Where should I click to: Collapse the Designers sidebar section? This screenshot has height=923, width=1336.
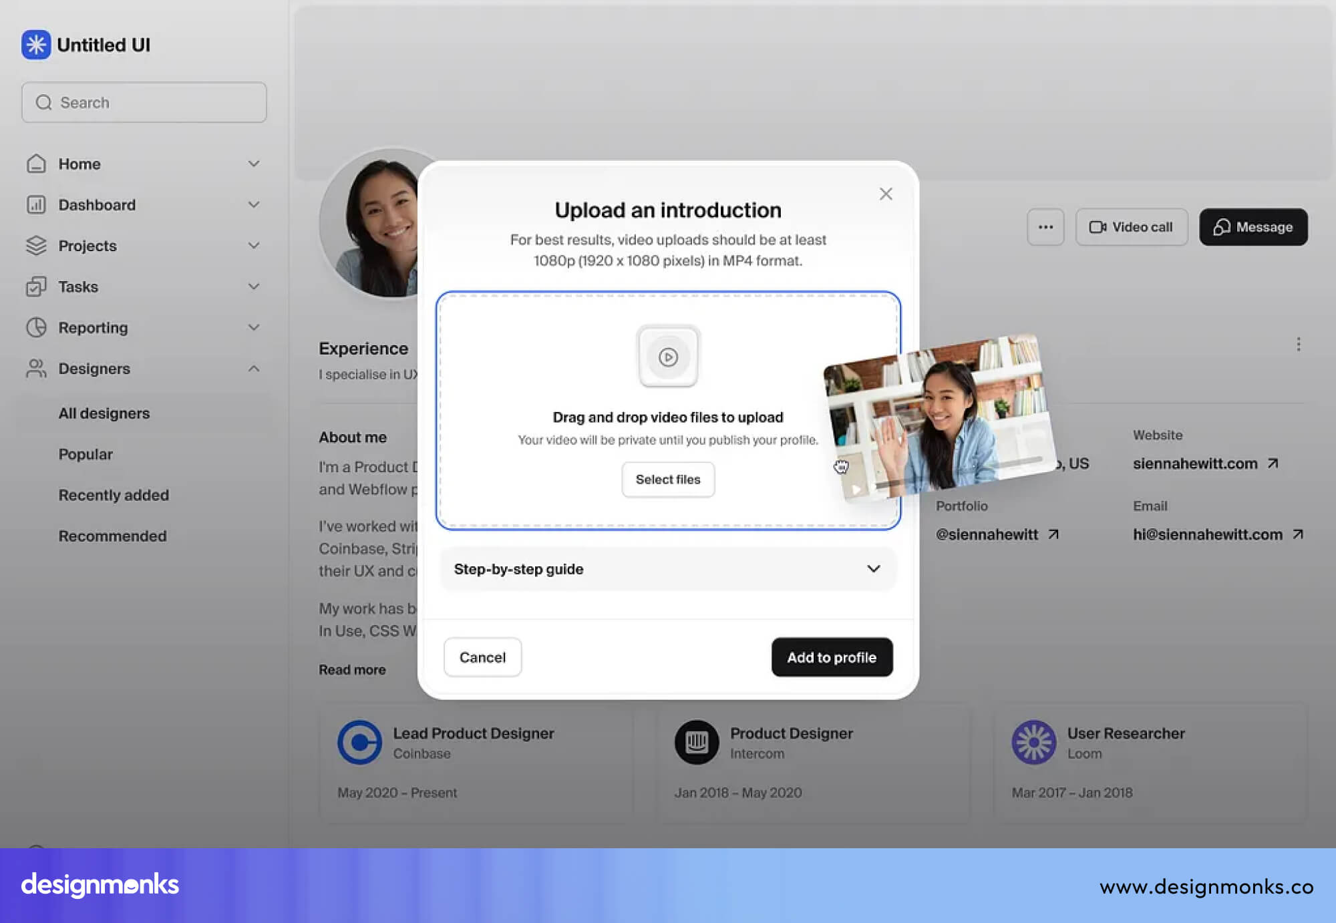coord(253,368)
